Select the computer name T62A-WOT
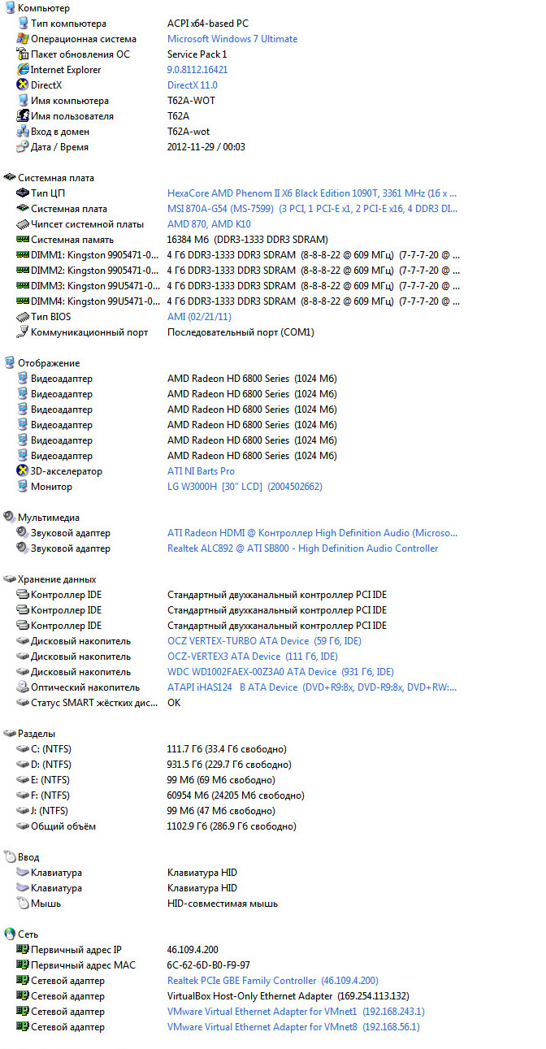This screenshot has width=546, height=1049. (191, 101)
